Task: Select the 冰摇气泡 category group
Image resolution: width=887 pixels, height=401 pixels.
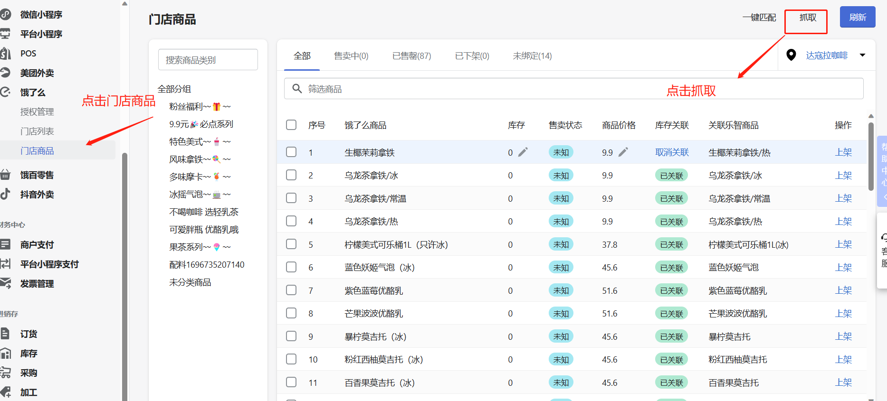Action: (x=200, y=194)
